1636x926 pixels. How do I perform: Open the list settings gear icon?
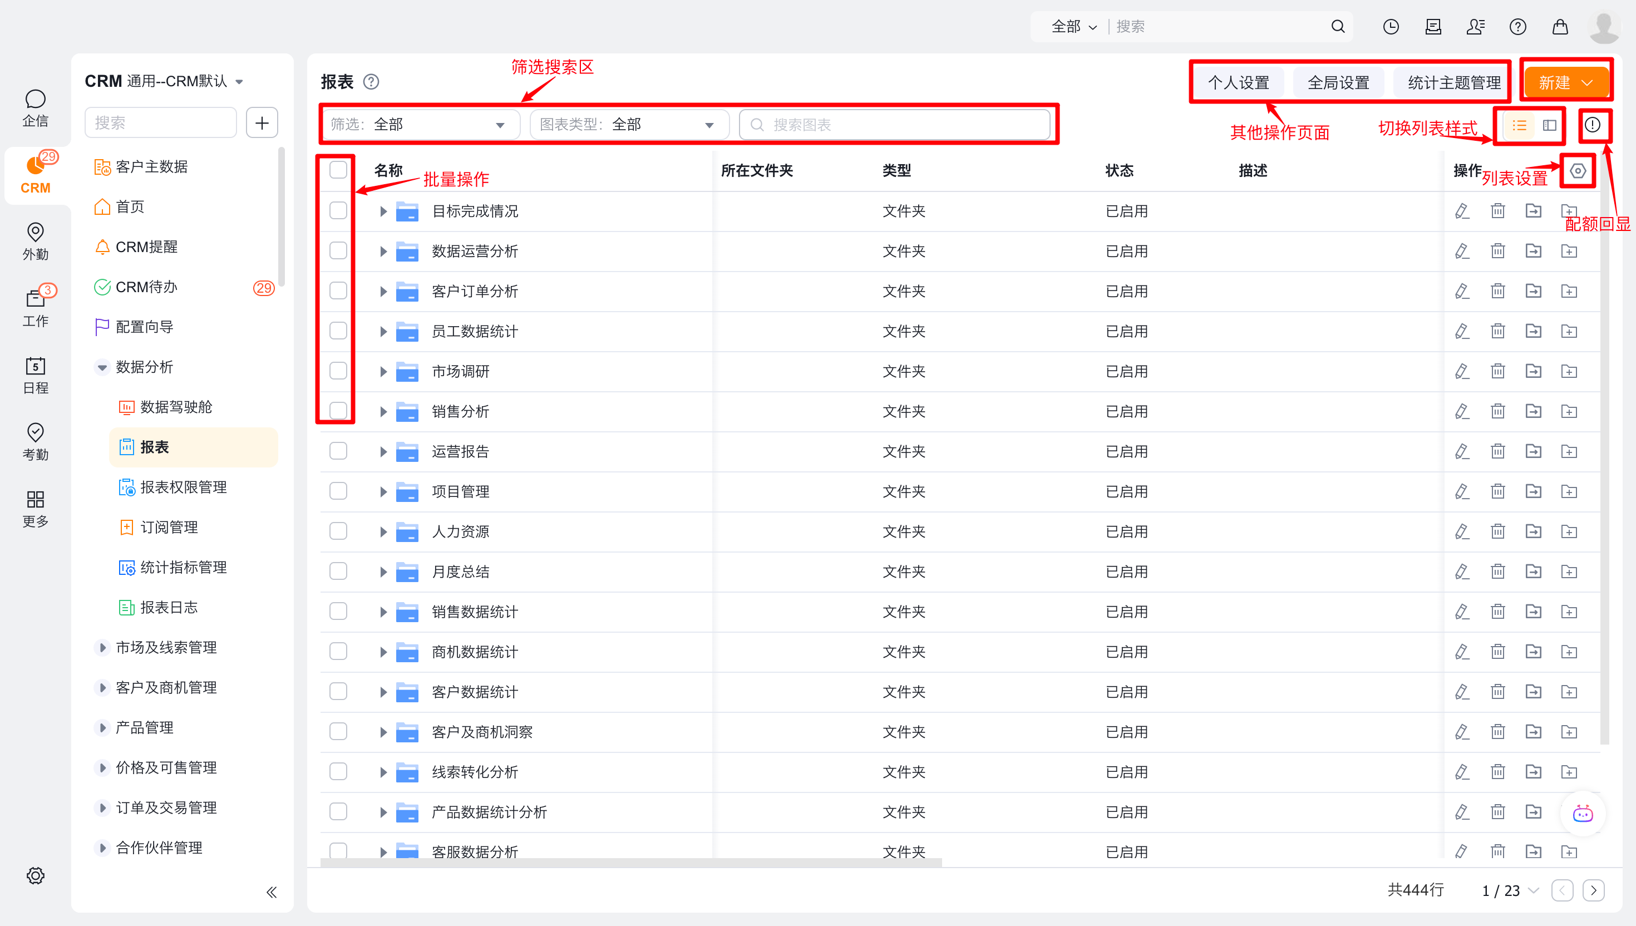[1578, 170]
